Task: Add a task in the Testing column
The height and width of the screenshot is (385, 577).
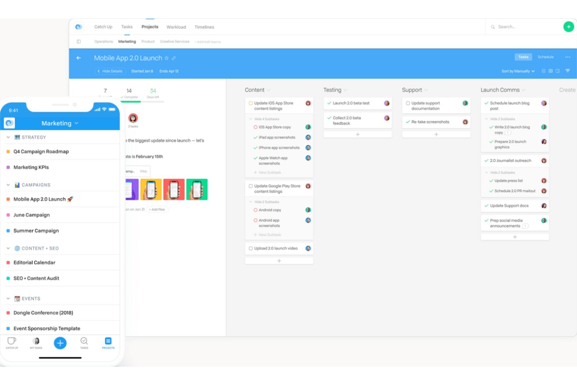Action: click(x=358, y=135)
